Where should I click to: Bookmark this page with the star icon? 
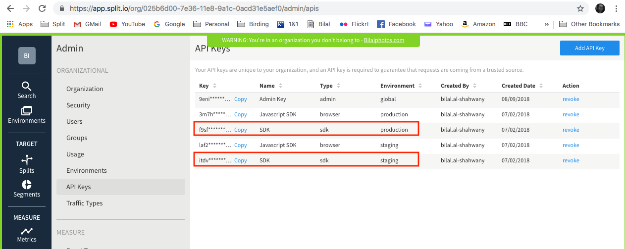pos(580,8)
